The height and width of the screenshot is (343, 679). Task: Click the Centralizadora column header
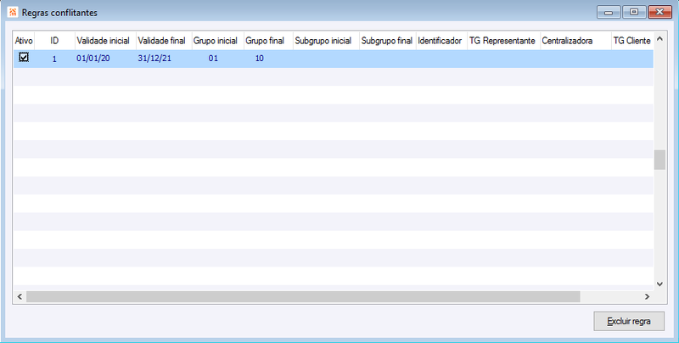pos(575,41)
